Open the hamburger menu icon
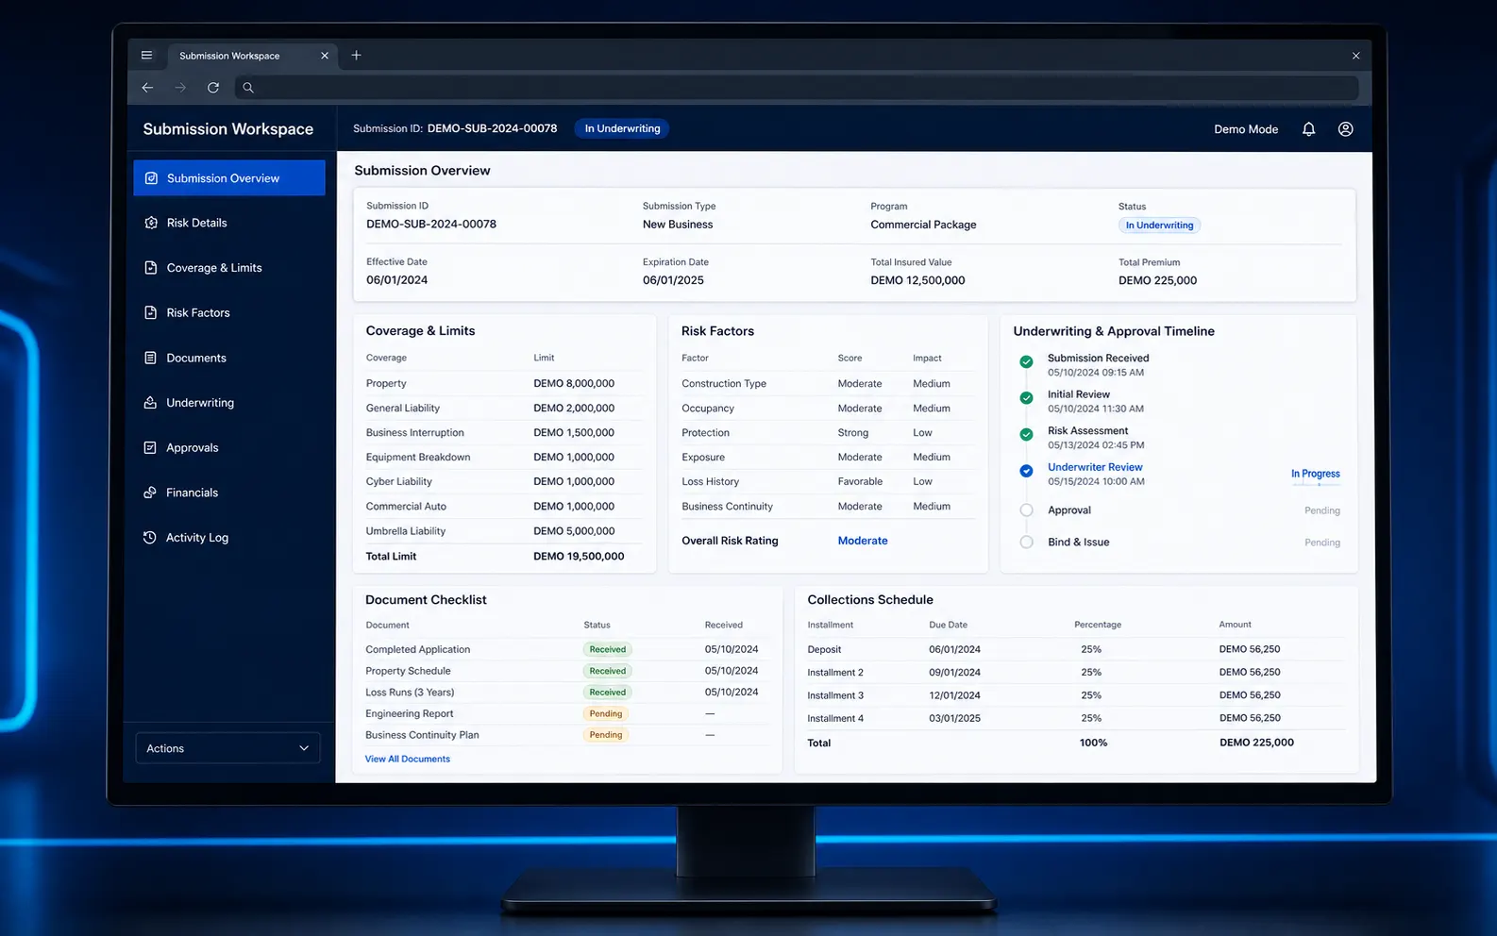This screenshot has height=936, width=1497. tap(146, 56)
